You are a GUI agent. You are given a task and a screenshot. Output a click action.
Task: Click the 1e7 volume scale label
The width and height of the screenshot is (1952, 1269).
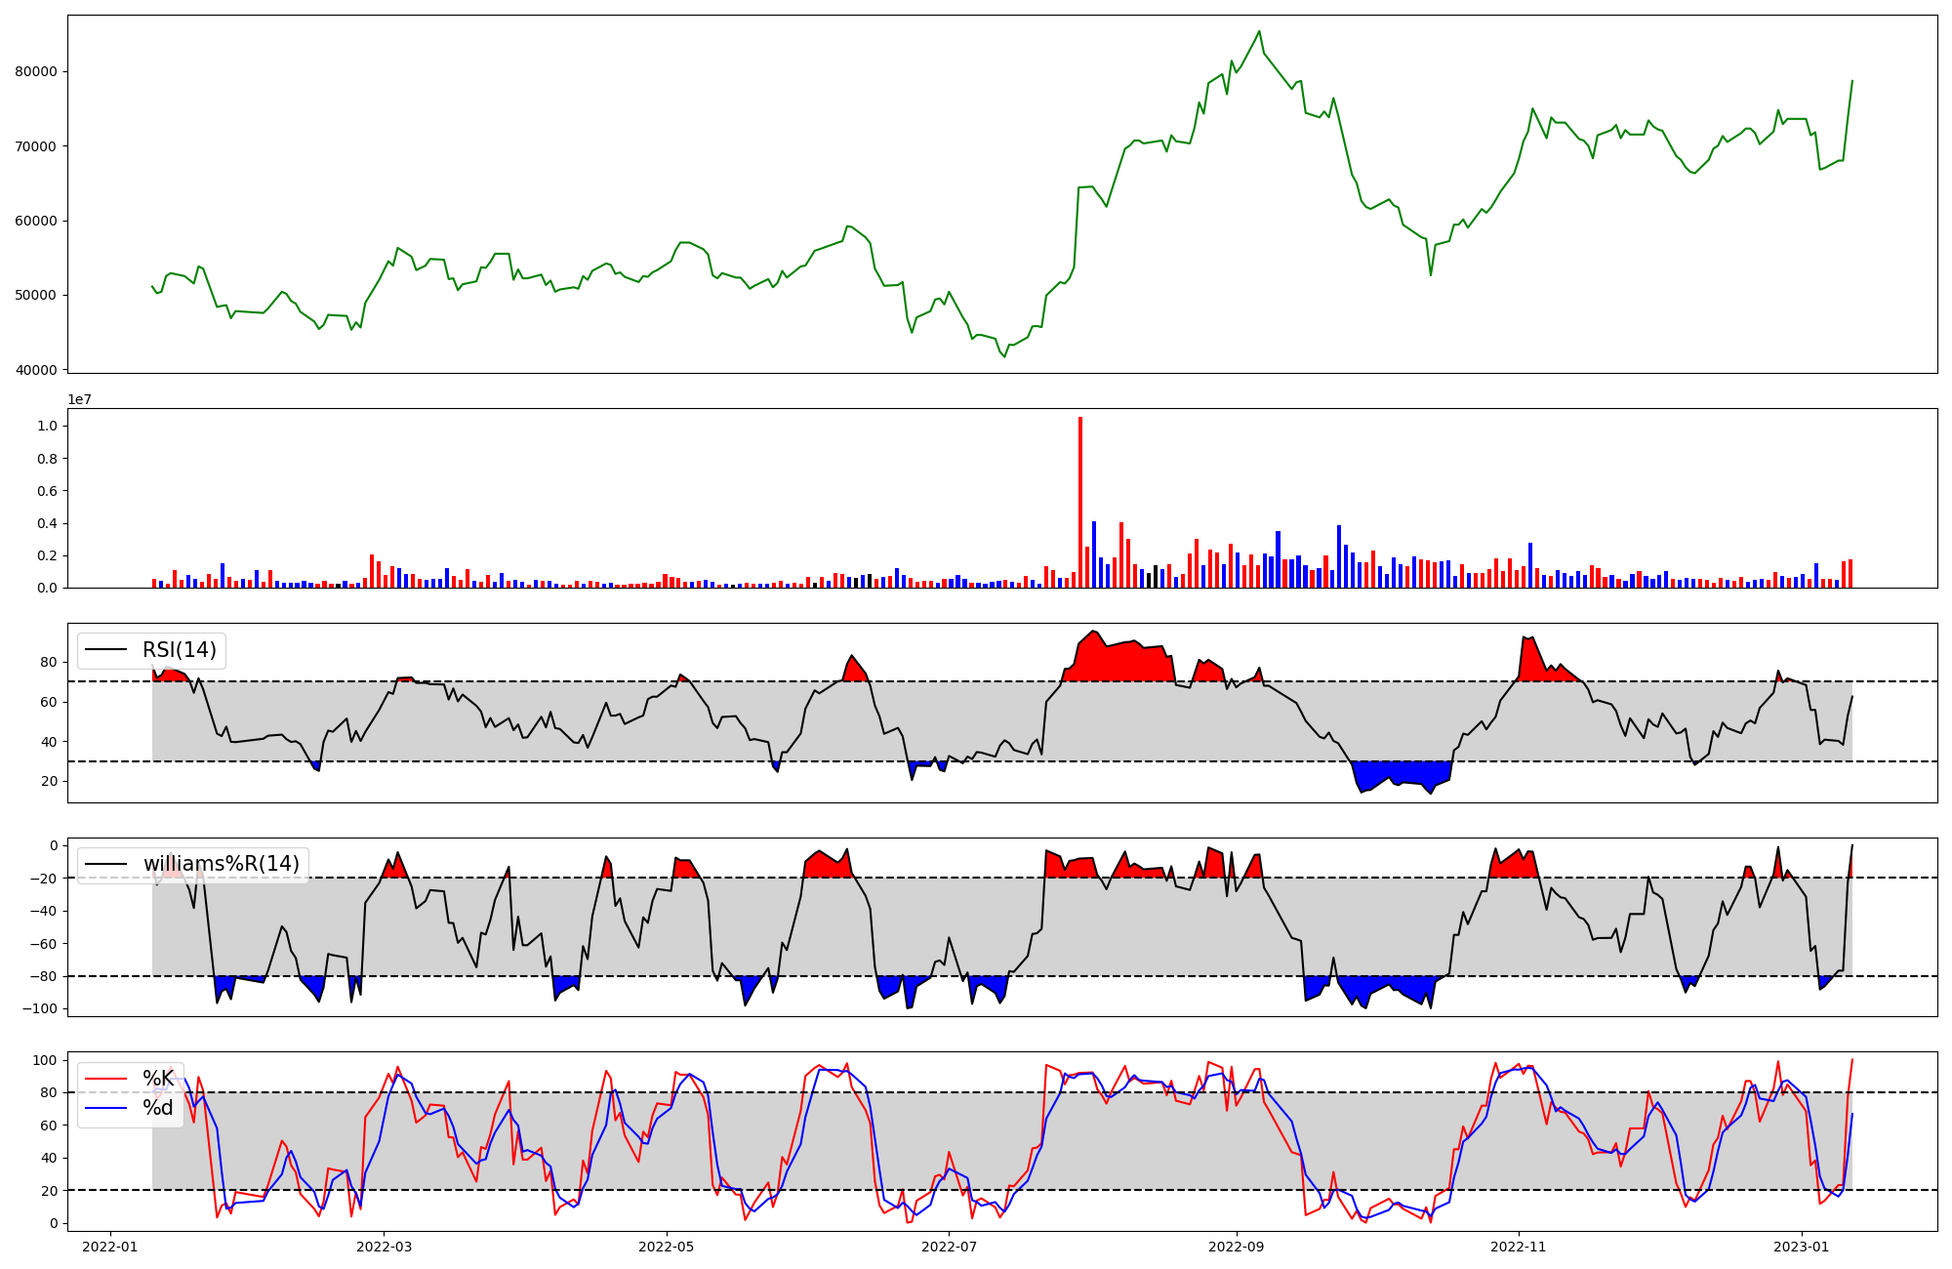click(80, 400)
